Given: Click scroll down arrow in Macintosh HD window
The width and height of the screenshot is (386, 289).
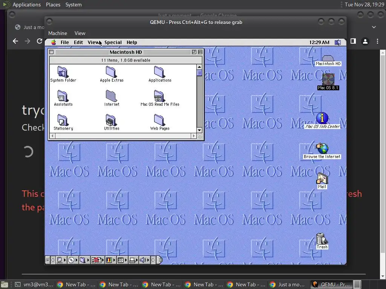Looking at the screenshot, I should point(199,130).
